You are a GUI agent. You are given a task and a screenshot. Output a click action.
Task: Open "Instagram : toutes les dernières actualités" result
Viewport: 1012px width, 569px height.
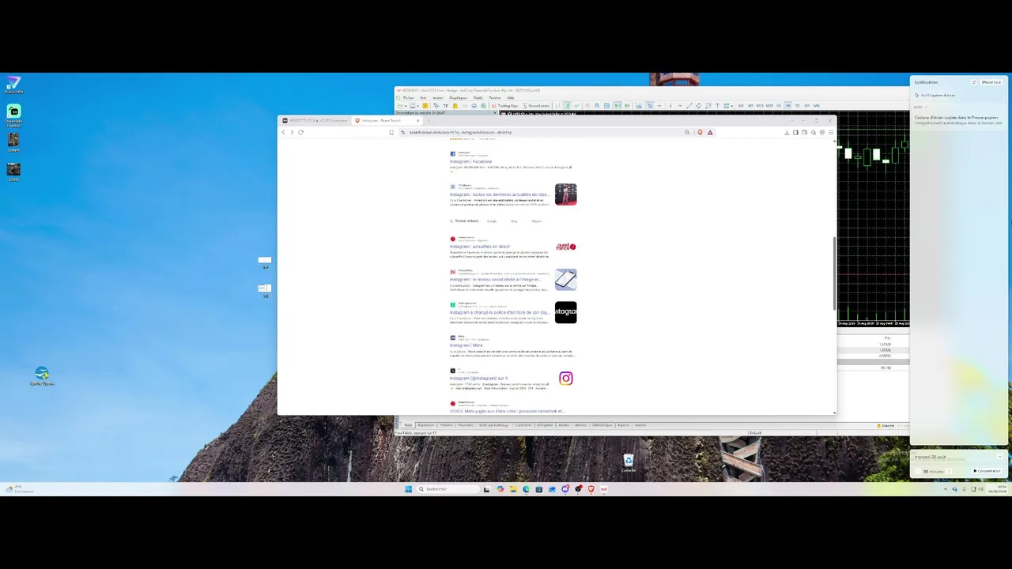pyautogui.click(x=499, y=194)
